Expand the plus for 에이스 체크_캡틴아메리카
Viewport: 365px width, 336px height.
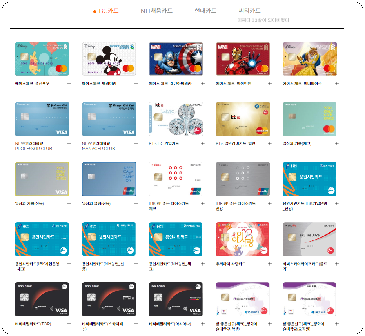click(203, 84)
